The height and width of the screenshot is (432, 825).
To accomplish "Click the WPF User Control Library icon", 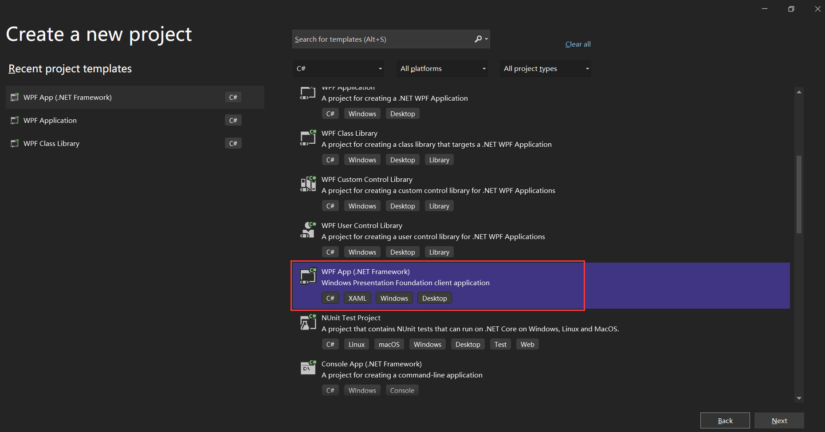I will [308, 230].
